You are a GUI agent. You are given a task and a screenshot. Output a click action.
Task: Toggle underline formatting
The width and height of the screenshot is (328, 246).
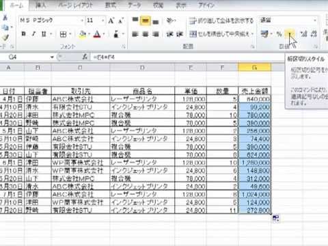44,34
